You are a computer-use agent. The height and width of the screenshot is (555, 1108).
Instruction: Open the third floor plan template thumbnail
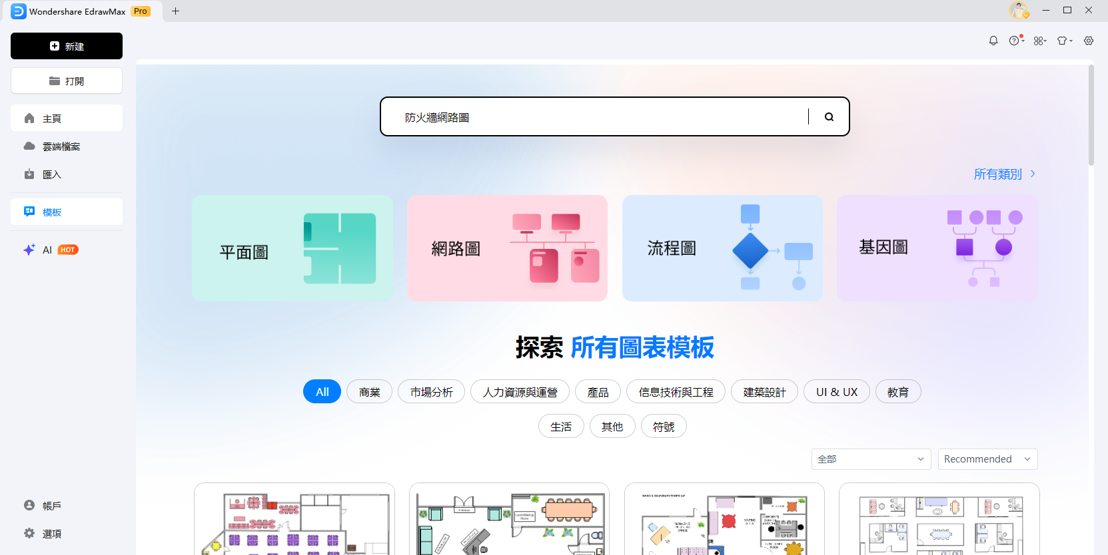point(724,519)
